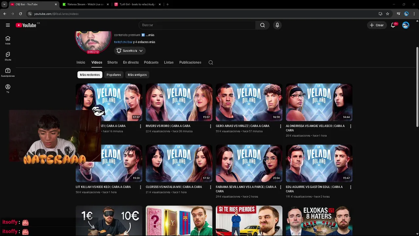
Task: Select the Populares filter chip
Action: click(x=114, y=75)
